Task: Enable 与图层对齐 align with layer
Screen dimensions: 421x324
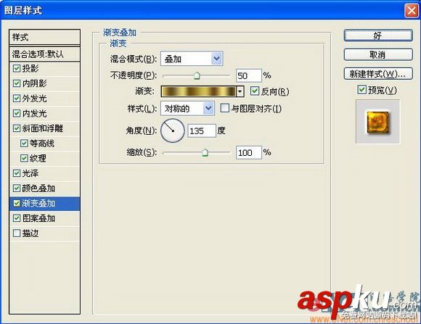Action: pos(224,108)
